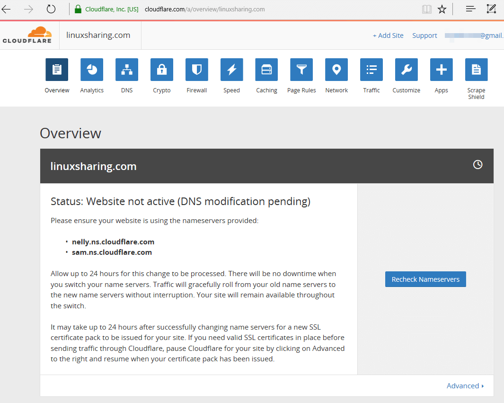The width and height of the screenshot is (504, 403).
Task: Click the clock icon in site header
Action: [478, 165]
